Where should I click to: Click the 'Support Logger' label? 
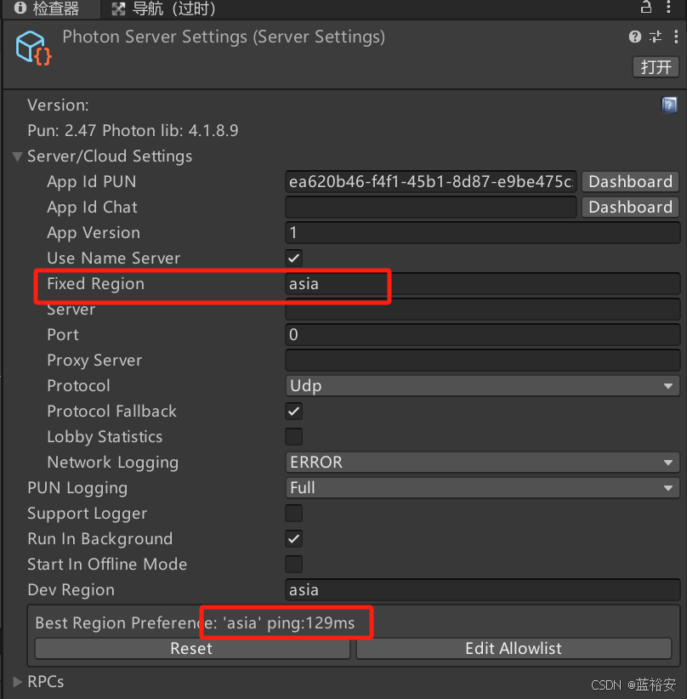coord(88,514)
